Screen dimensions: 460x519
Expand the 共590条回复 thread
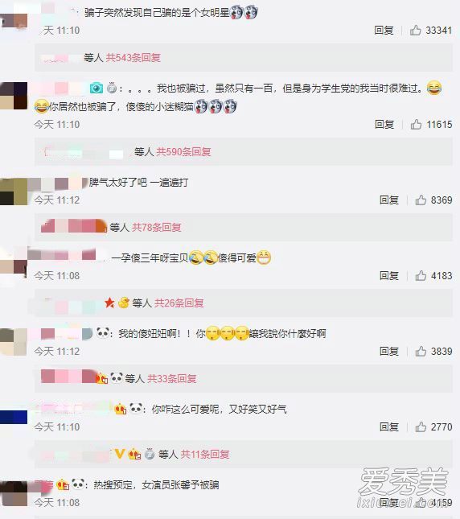(x=183, y=151)
